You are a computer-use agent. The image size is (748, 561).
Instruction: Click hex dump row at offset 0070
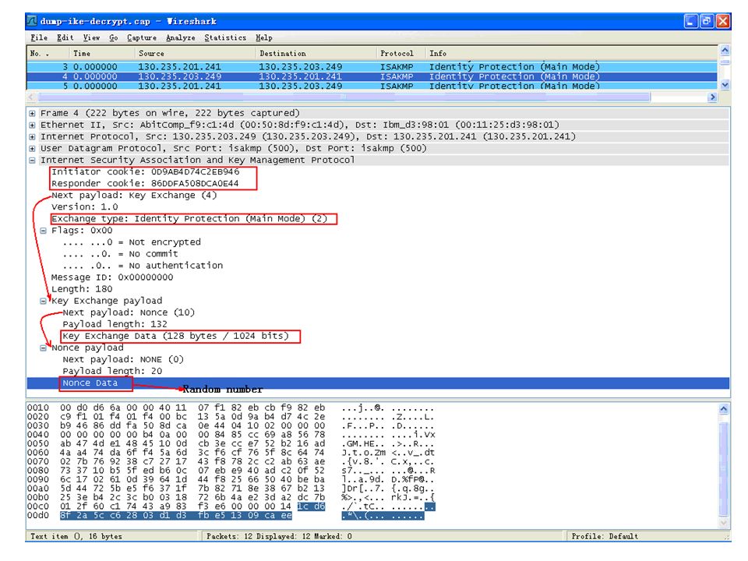coord(231,462)
